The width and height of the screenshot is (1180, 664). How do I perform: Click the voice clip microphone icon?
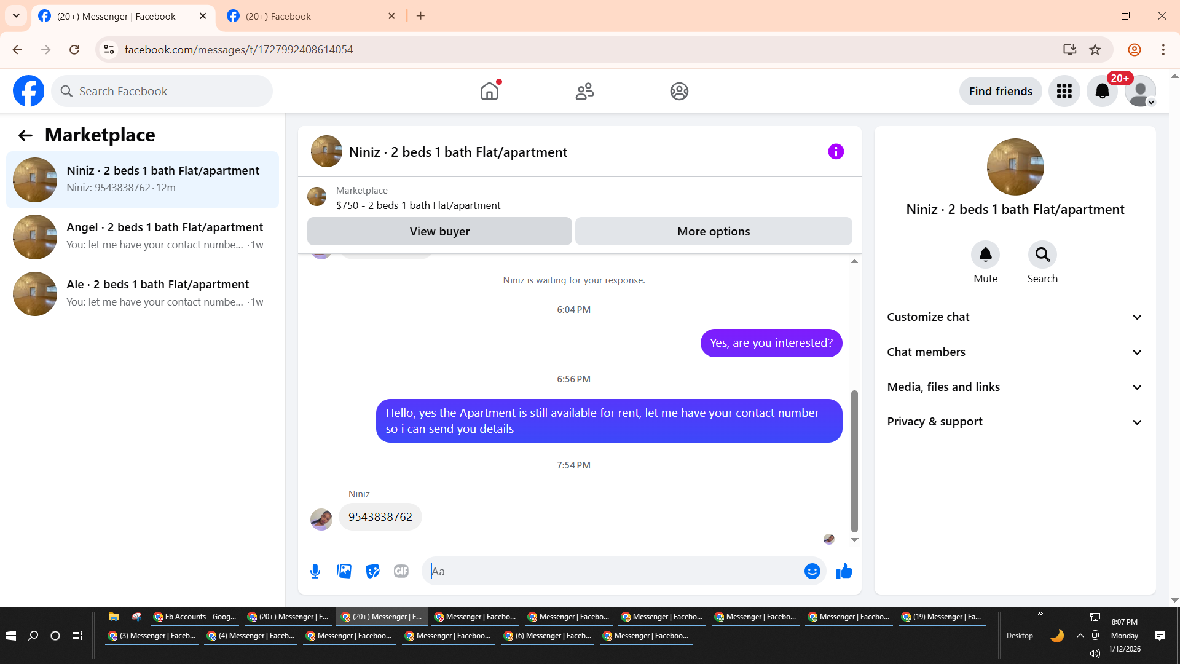click(x=315, y=571)
